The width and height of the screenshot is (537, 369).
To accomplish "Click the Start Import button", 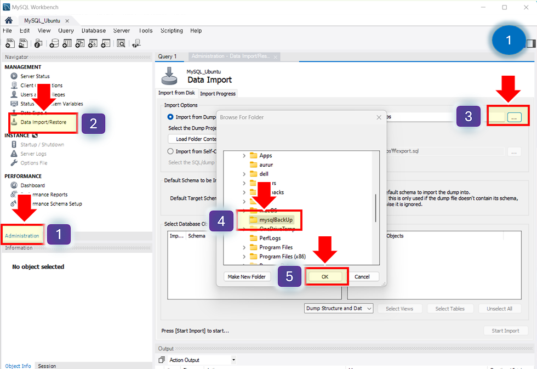I will point(505,331).
